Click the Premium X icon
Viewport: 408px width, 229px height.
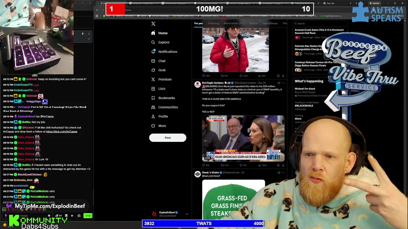153,79
